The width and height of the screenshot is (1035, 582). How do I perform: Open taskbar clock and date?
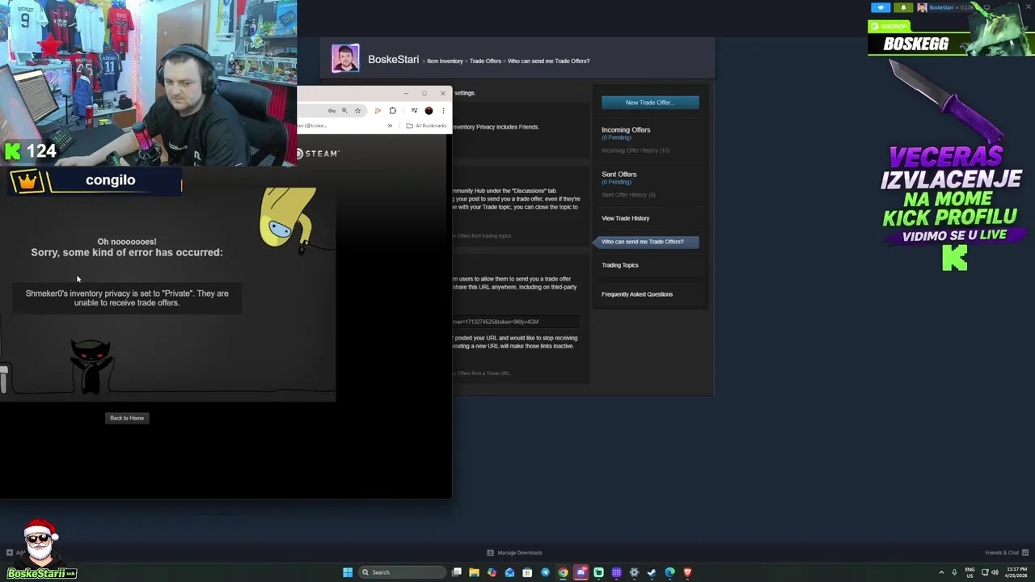(x=1016, y=572)
